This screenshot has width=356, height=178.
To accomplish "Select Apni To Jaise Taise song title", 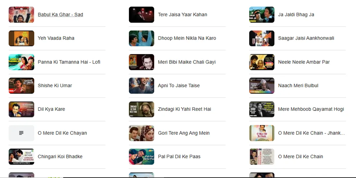I will [x=179, y=86].
